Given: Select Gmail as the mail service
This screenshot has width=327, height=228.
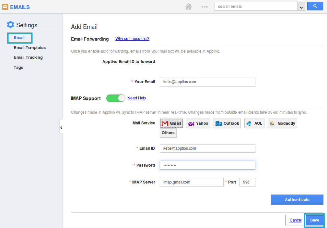Looking at the screenshot, I should point(171,123).
